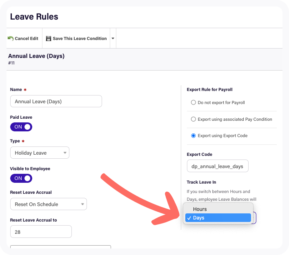Expand the arrow beside Save This Leave Condition
Image resolution: width=289 pixels, height=255 pixels.
pos(113,38)
